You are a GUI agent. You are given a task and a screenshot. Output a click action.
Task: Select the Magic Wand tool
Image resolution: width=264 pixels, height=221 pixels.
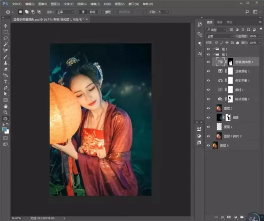[x=6, y=44]
